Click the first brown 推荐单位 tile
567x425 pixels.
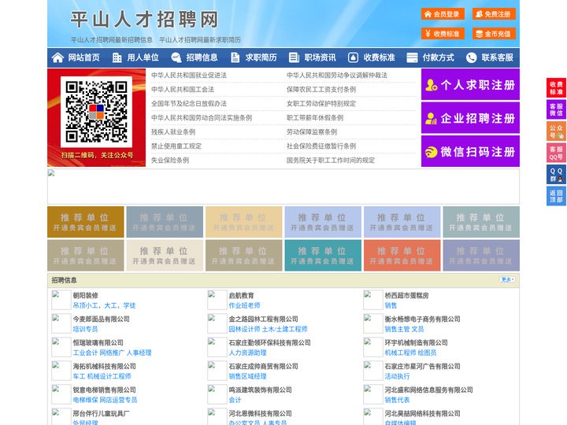tap(86, 222)
